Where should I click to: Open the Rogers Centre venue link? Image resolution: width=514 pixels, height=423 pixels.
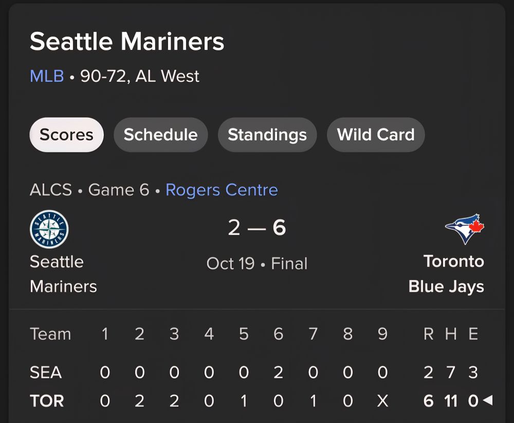[221, 190]
